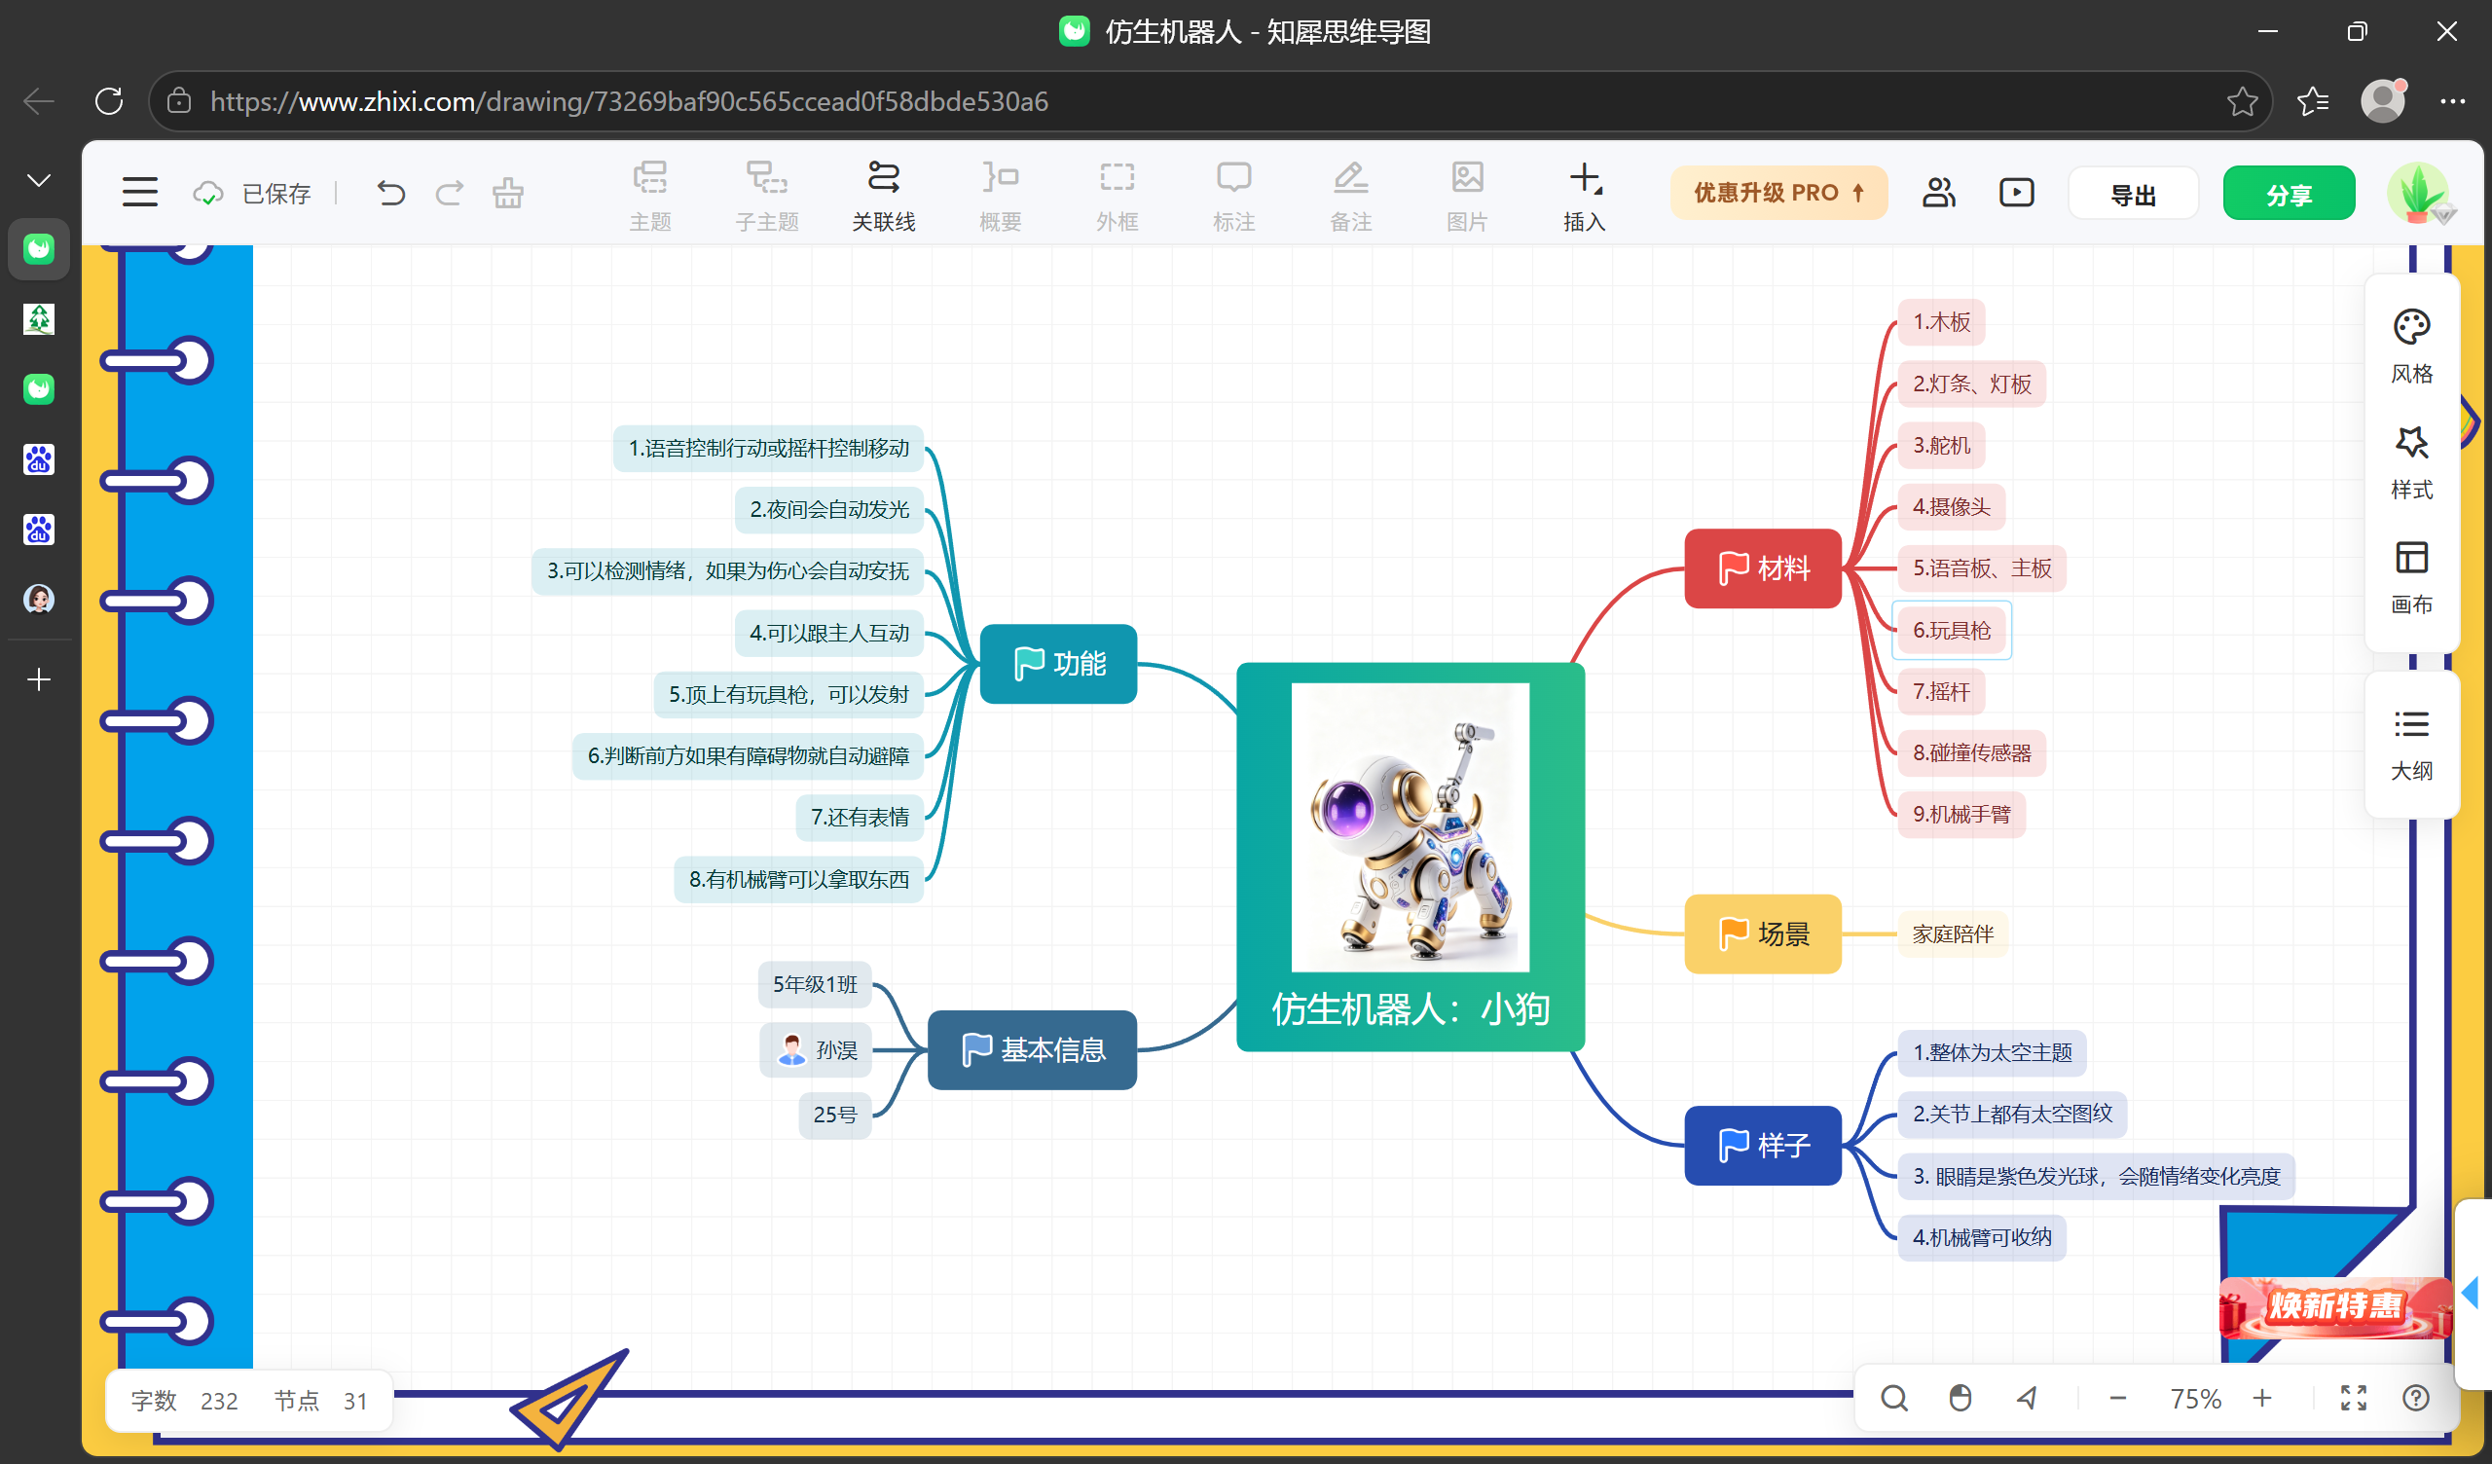This screenshot has height=1464, width=2492.
Task: Open the help question mark
Action: point(2416,1398)
